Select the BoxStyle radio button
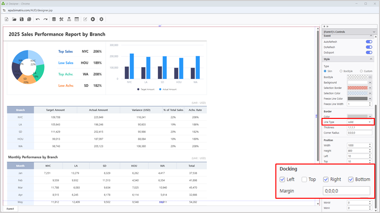This screenshot has width=380, height=213. pos(341,71)
